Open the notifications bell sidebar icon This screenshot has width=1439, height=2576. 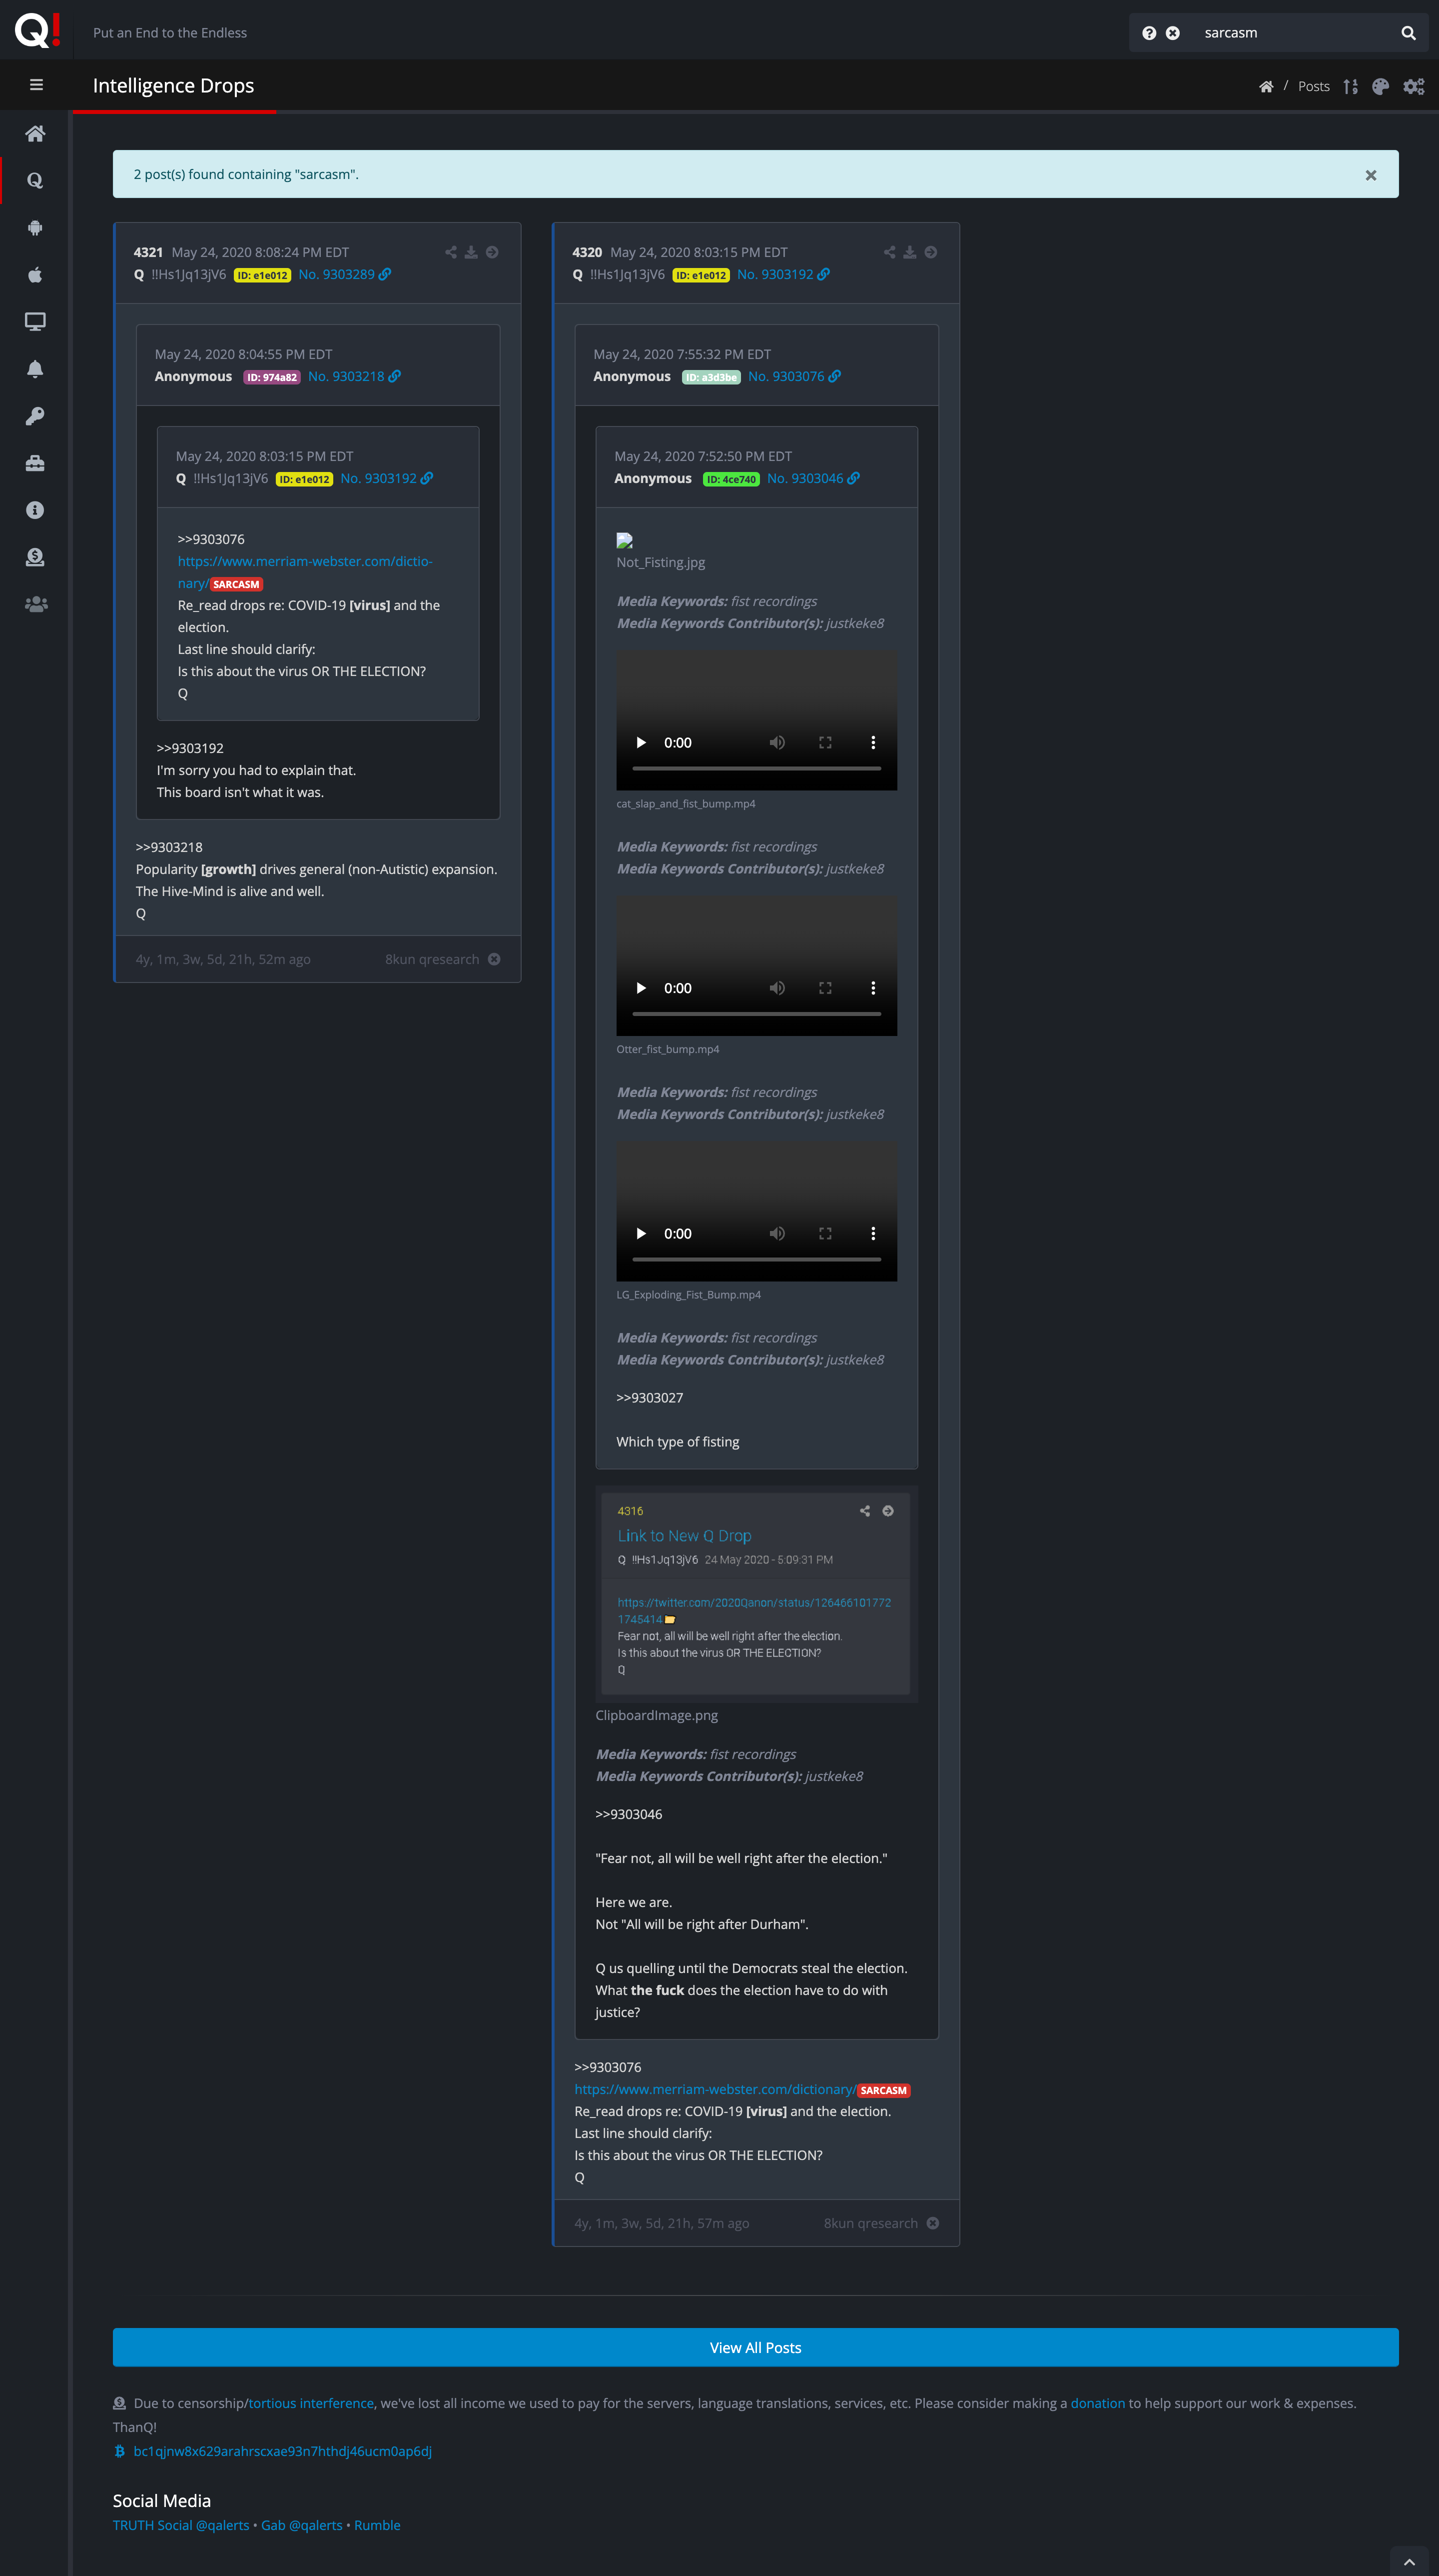pos(35,369)
